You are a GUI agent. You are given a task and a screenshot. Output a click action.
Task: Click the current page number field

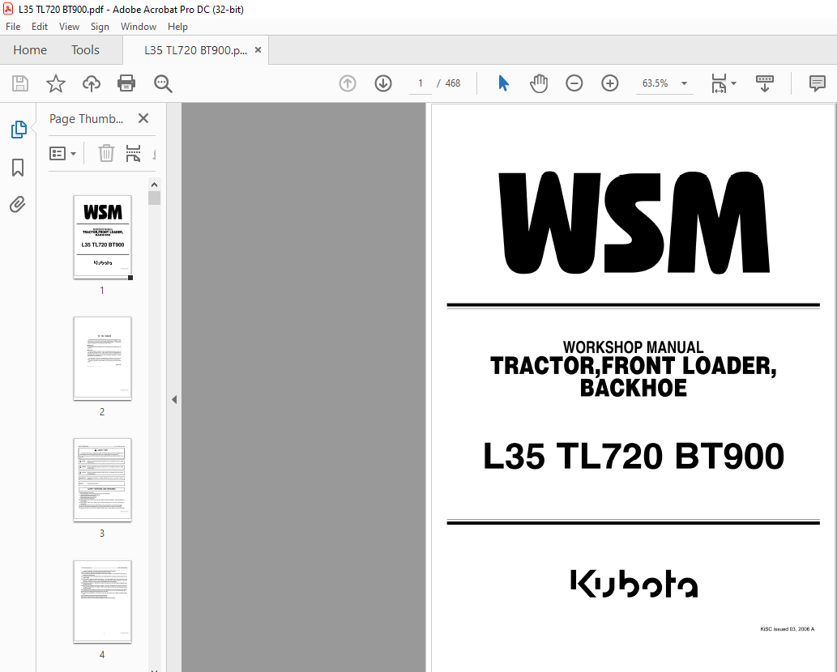pyautogui.click(x=421, y=83)
